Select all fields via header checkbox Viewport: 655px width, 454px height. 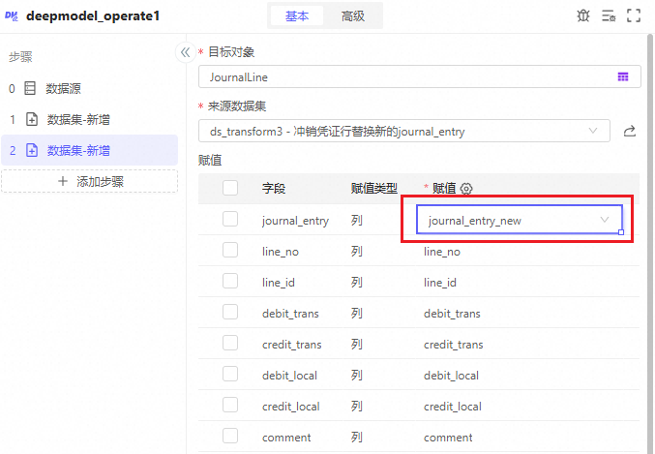coord(230,189)
